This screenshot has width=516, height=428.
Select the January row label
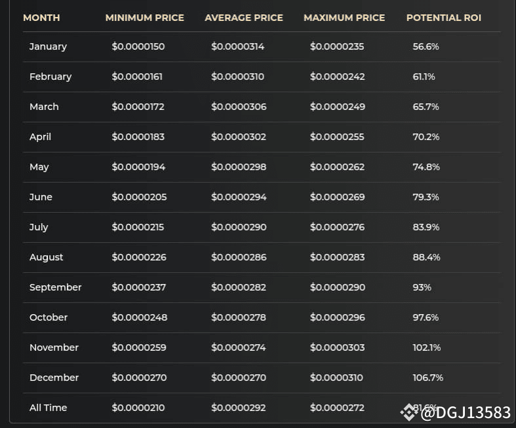pyautogui.click(x=48, y=46)
